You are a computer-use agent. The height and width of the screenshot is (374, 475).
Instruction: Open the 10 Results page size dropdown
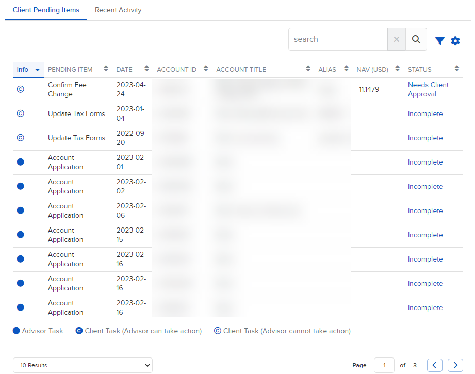coord(83,365)
